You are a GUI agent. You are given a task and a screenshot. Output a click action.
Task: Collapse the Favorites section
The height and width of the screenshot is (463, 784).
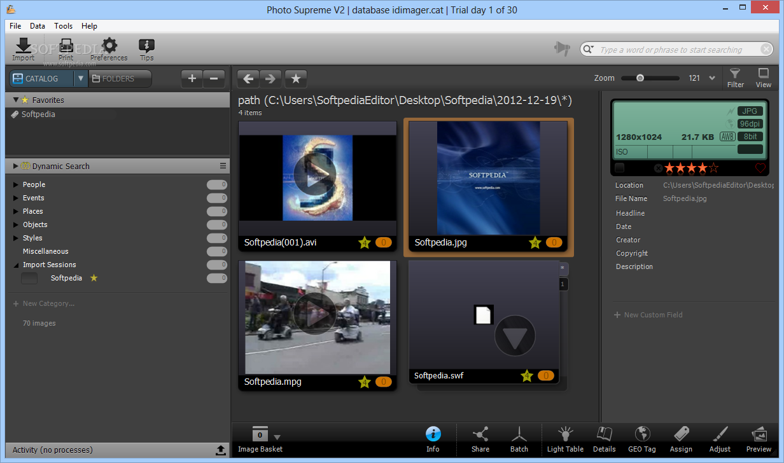(16, 100)
